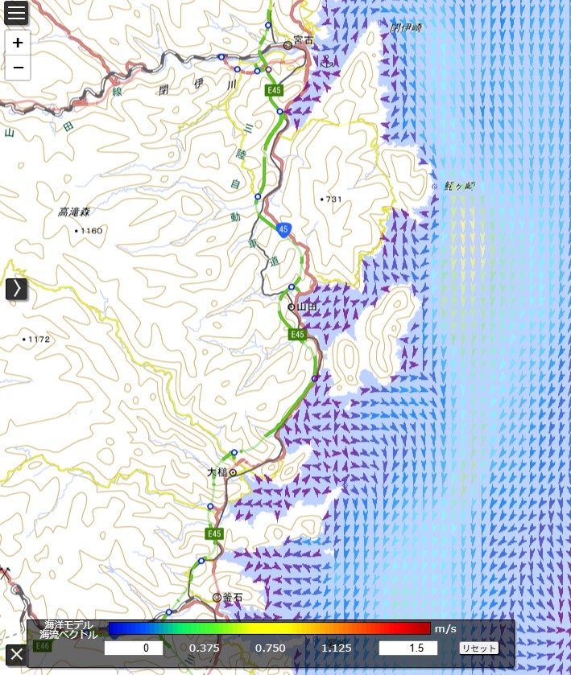The width and height of the screenshot is (571, 675).
Task: Click the 山田 town marker
Action: [292, 307]
